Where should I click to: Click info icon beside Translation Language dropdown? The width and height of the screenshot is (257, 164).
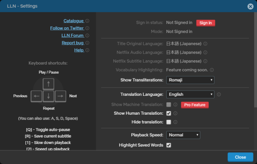[219, 95]
